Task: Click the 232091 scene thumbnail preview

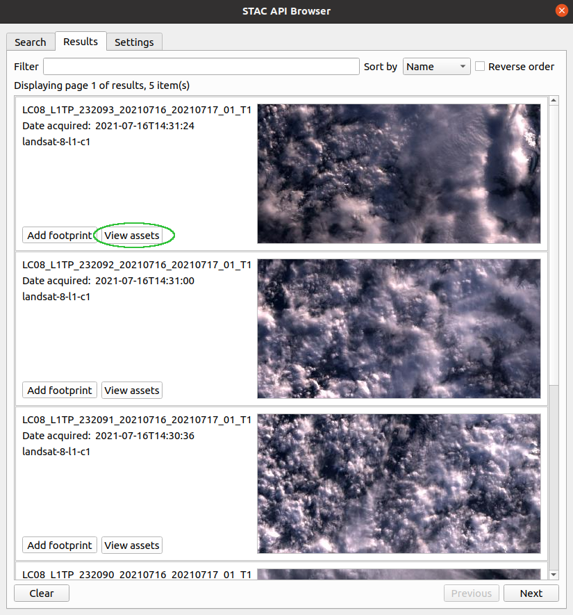Action: (399, 484)
